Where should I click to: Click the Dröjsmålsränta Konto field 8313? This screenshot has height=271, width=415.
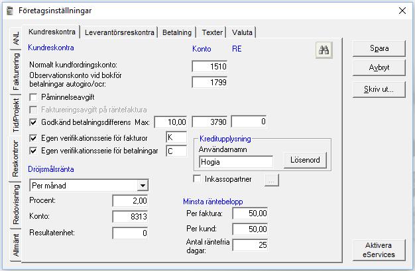(x=130, y=217)
